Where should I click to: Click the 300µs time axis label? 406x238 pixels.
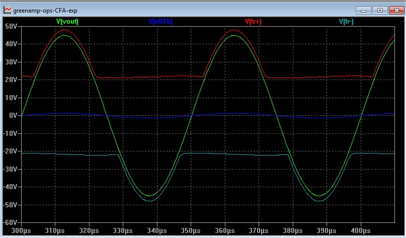pyautogui.click(x=21, y=230)
